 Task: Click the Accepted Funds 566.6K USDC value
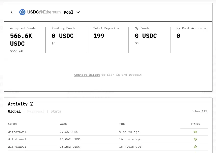(x=21, y=40)
